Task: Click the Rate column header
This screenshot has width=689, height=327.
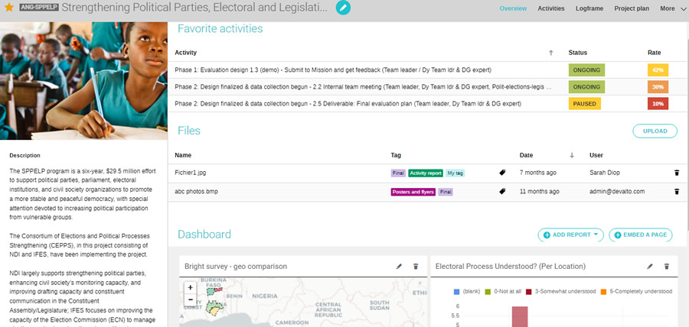Action: point(654,53)
